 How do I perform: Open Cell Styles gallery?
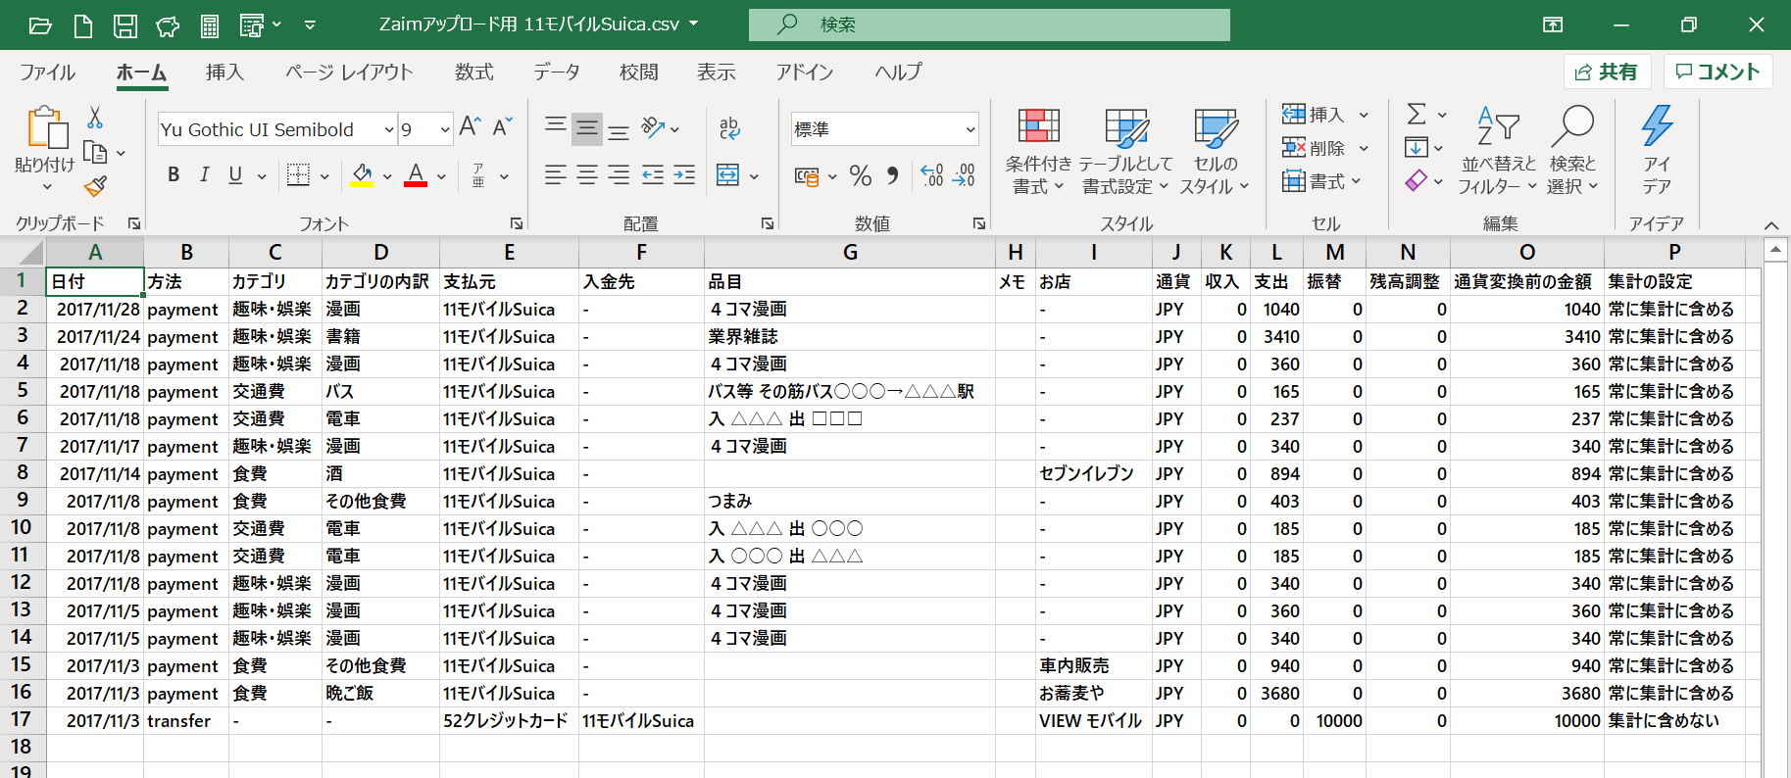(1216, 150)
